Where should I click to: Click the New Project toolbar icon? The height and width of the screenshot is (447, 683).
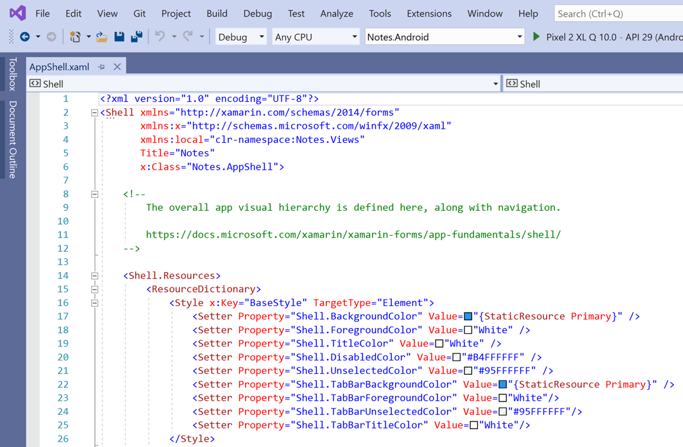(76, 37)
